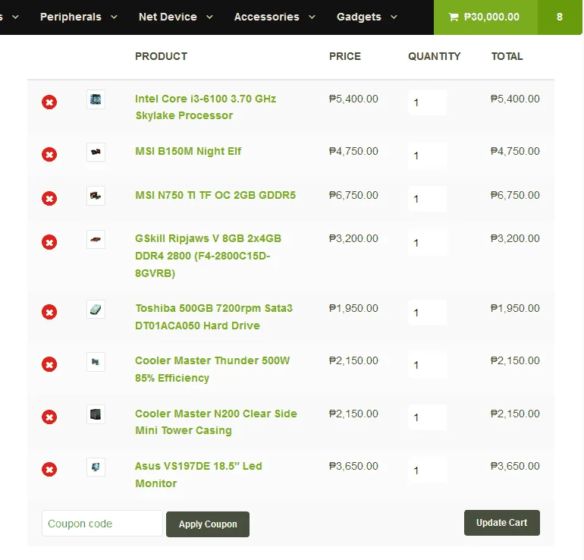Open MSI B150M Night Elf thumbnail image
584x560 pixels.
tap(96, 152)
